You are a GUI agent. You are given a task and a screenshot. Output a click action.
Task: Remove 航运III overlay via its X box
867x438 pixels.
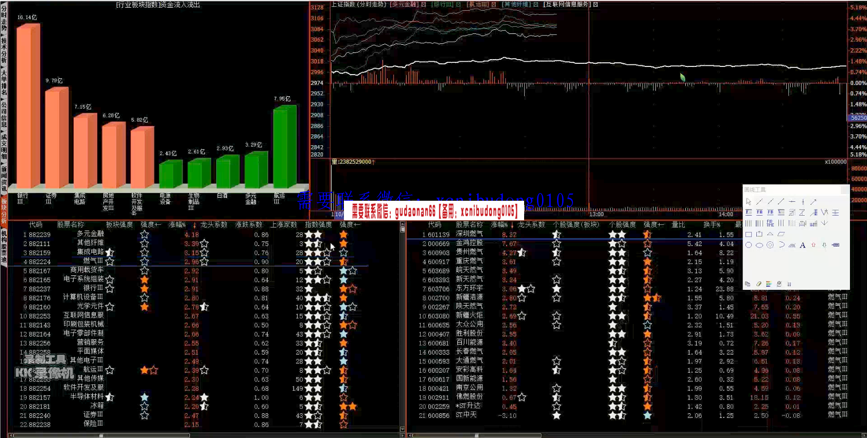click(493, 5)
